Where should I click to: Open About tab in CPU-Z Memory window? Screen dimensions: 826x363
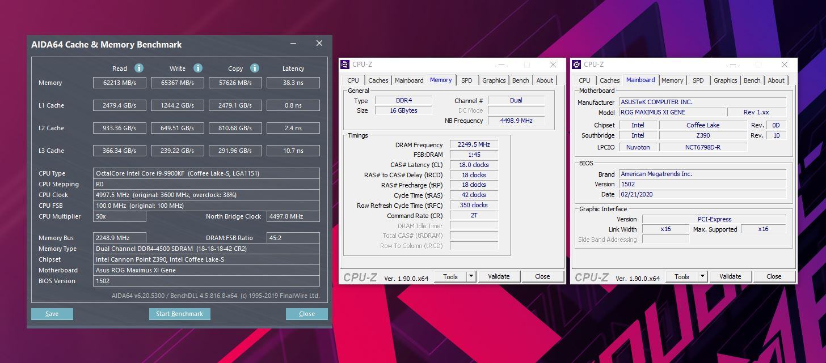coord(545,80)
